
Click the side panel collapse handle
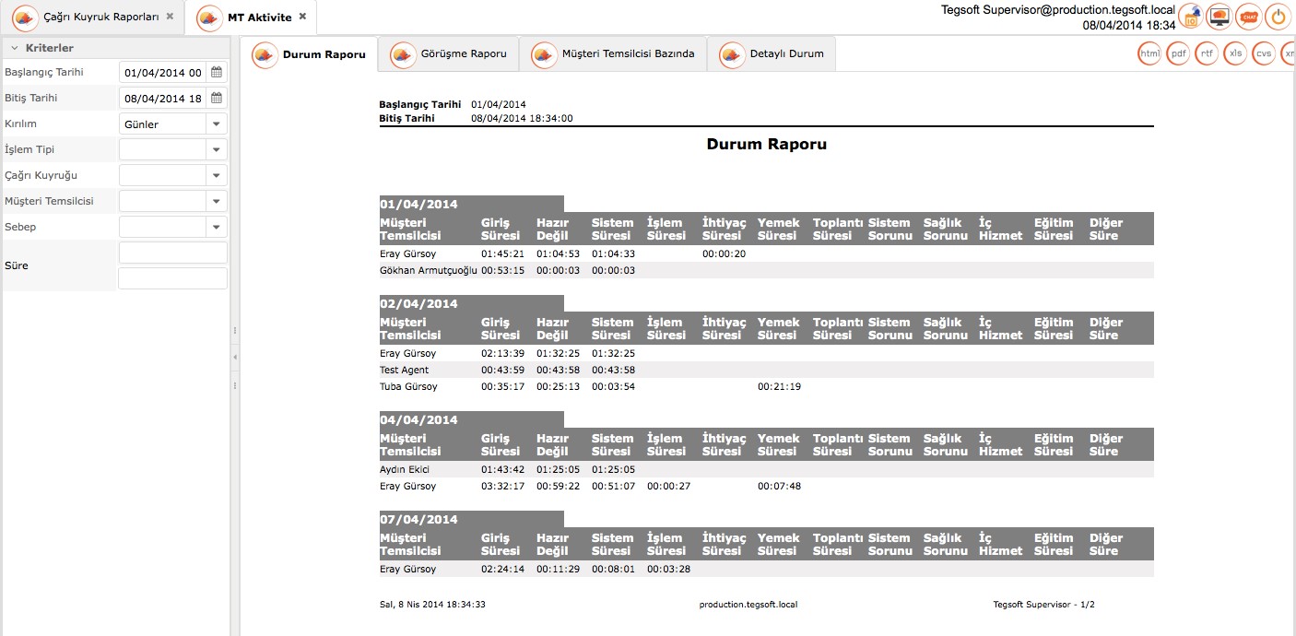coord(234,357)
